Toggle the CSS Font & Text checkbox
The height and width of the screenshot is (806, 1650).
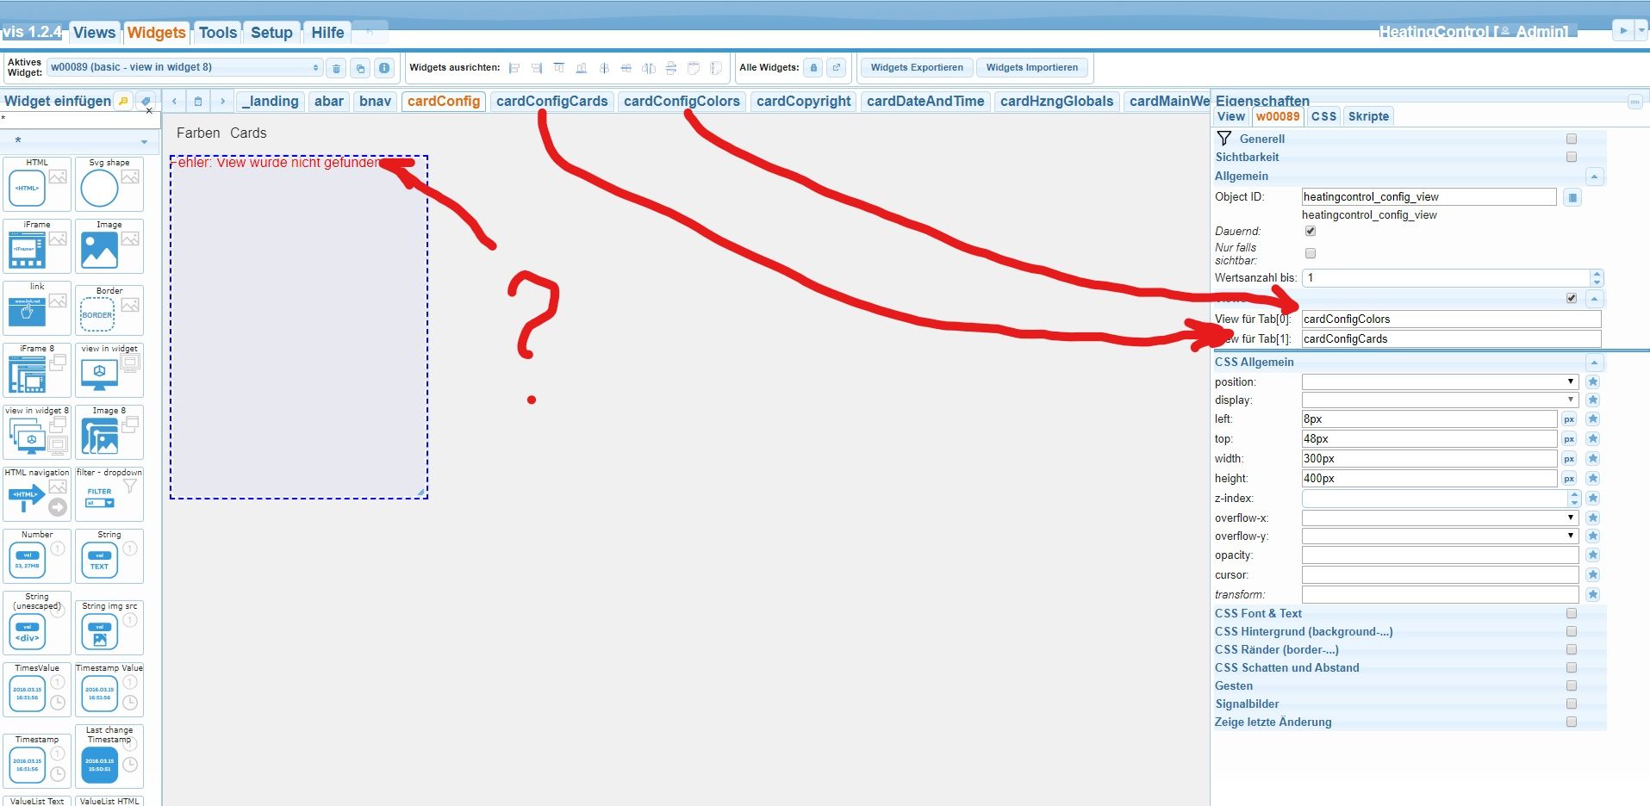coord(1572,613)
